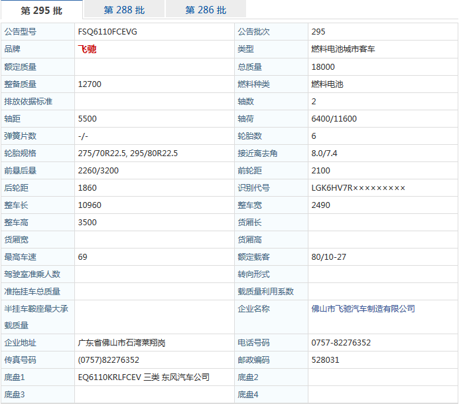459x404 pixels.
Task: Select the 额定载客 value 80/10-27
Action: pos(328,257)
